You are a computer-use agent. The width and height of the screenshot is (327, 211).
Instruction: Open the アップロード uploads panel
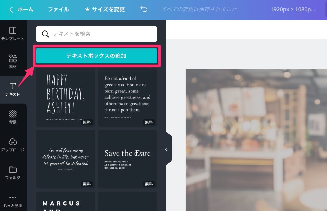pos(13,145)
